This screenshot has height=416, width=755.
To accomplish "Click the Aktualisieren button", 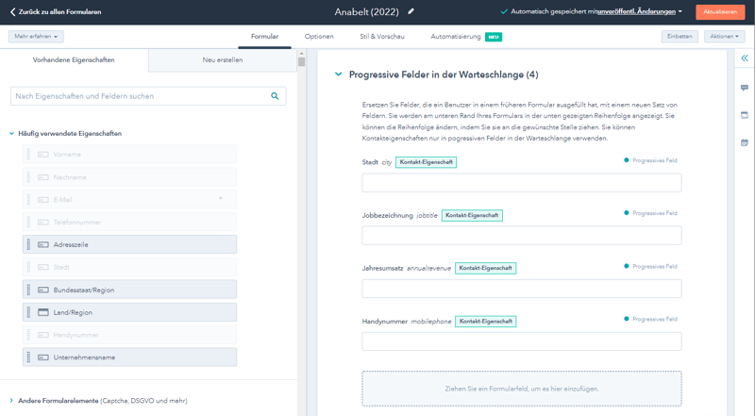I will (720, 12).
